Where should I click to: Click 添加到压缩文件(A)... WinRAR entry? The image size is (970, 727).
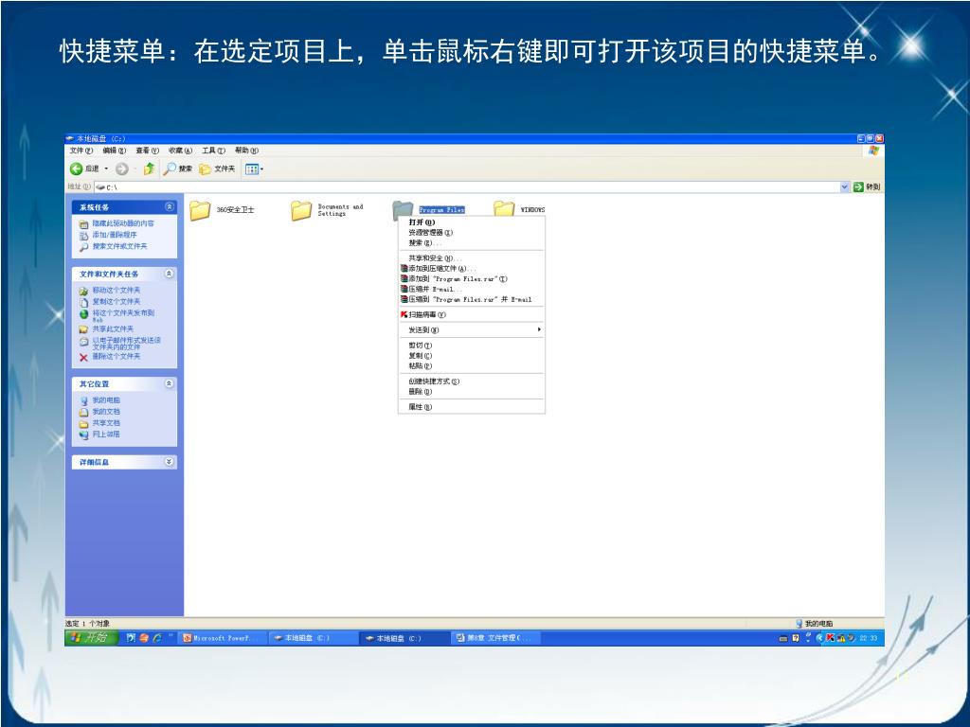(472, 269)
